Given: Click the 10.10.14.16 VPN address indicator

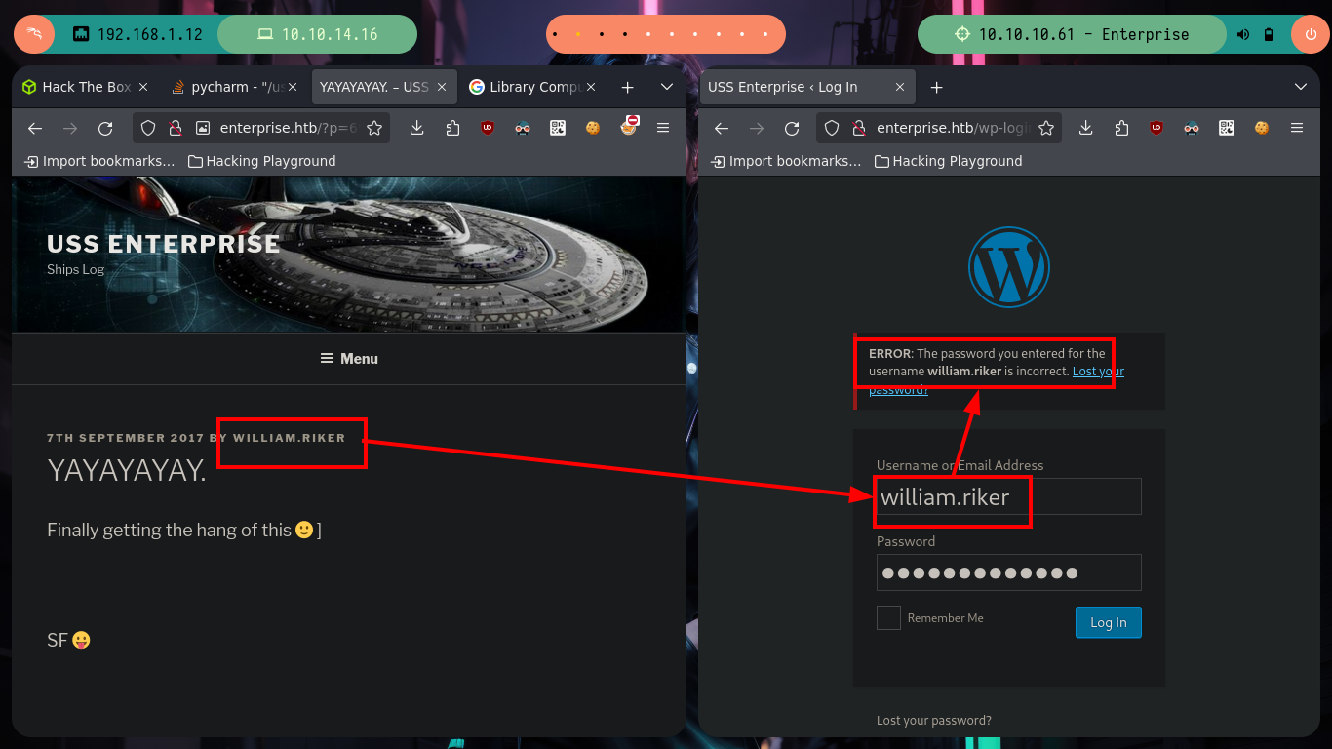Looking at the screenshot, I should (317, 34).
